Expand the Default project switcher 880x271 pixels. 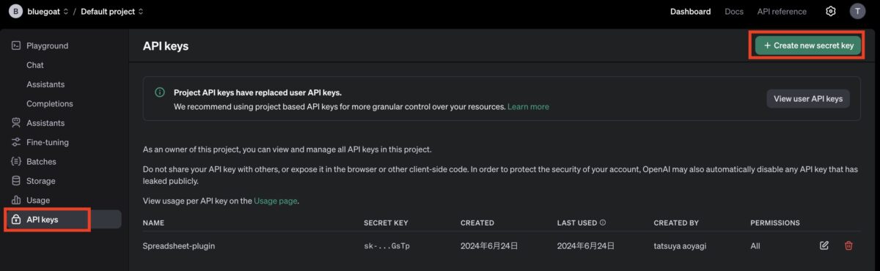coord(141,12)
